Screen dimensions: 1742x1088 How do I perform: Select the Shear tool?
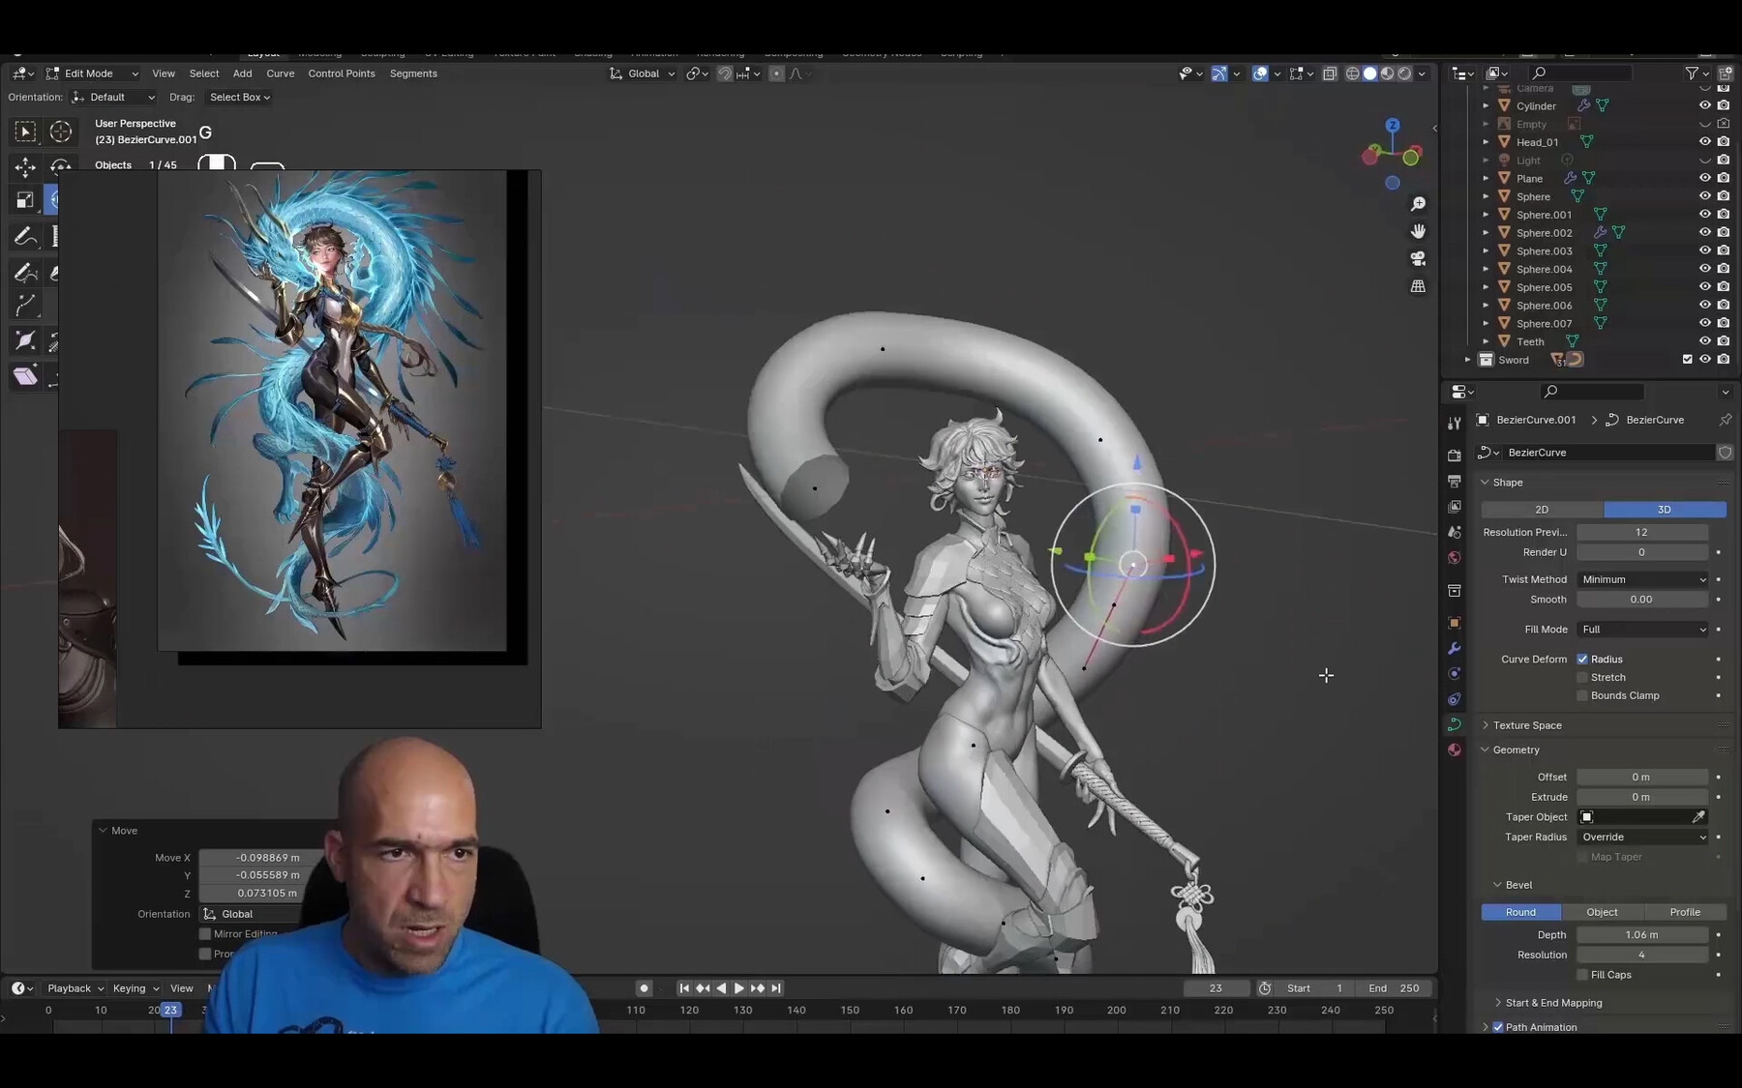[x=26, y=376]
